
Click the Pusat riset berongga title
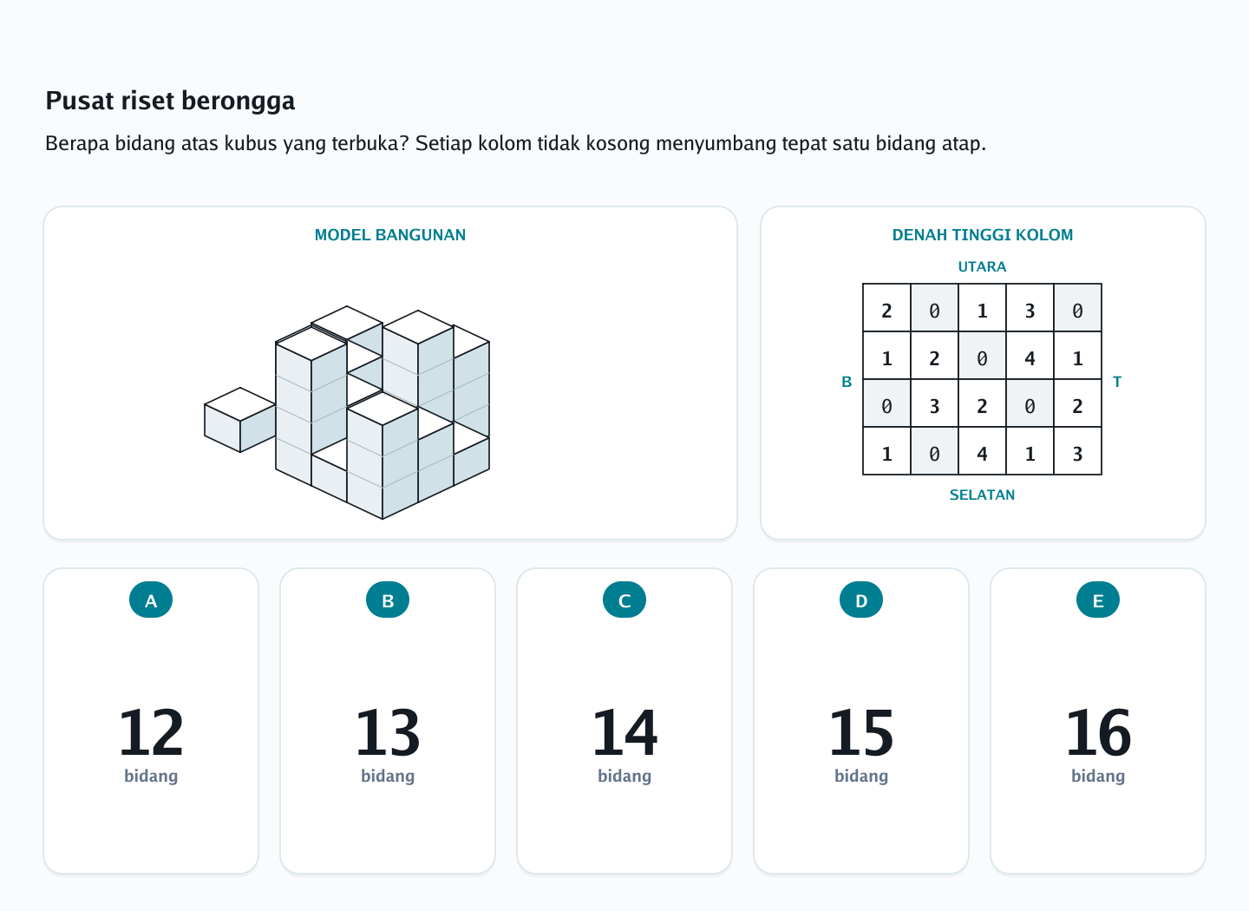click(x=170, y=101)
